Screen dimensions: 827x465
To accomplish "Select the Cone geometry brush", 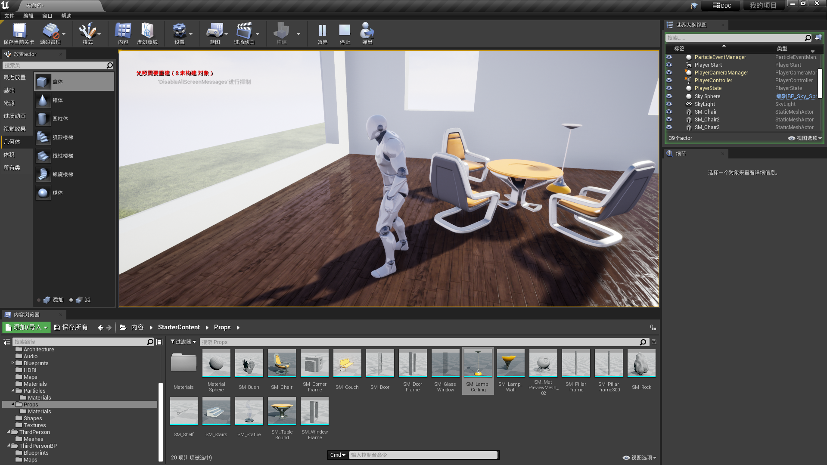I will (x=74, y=100).
